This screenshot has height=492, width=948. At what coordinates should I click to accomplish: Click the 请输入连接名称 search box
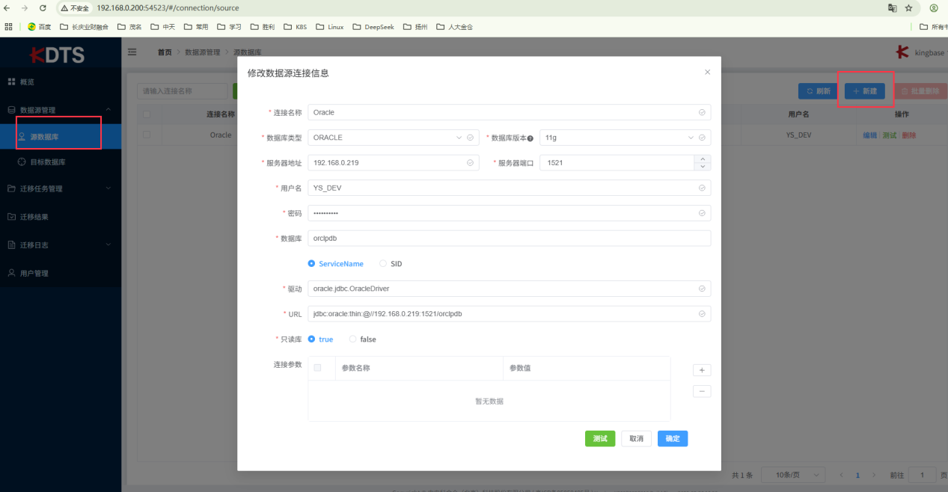coord(183,91)
